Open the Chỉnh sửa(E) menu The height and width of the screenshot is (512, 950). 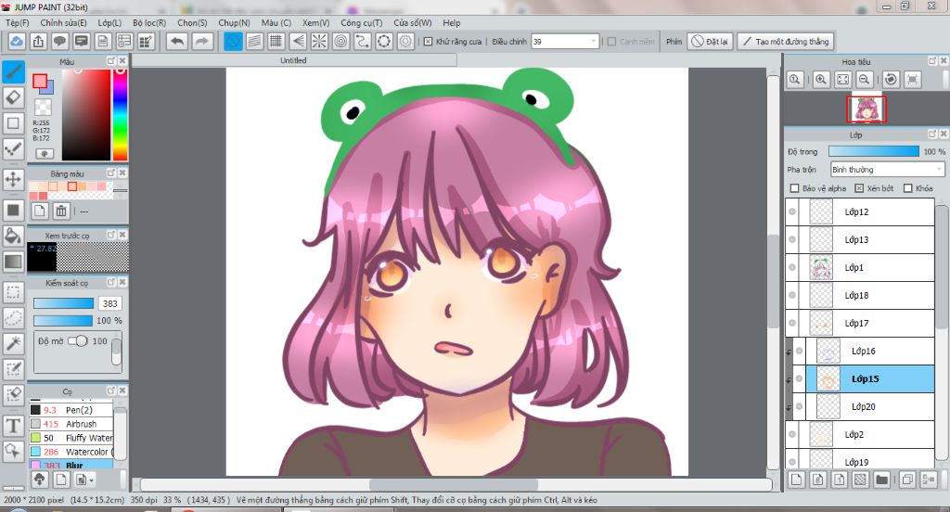click(64, 22)
